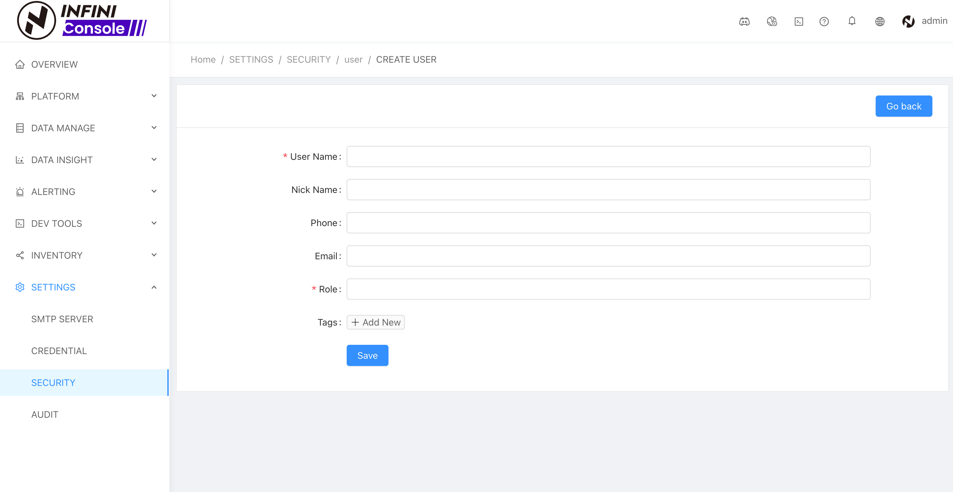This screenshot has width=953, height=492.
Task: Open the Role dropdown field
Action: coord(608,289)
